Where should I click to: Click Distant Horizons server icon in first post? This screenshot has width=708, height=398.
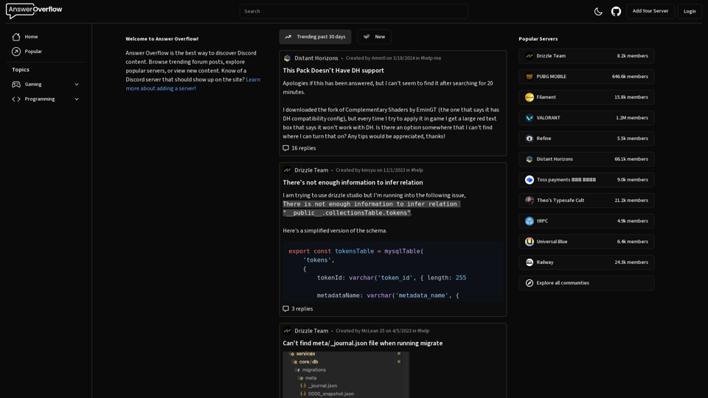[287, 58]
